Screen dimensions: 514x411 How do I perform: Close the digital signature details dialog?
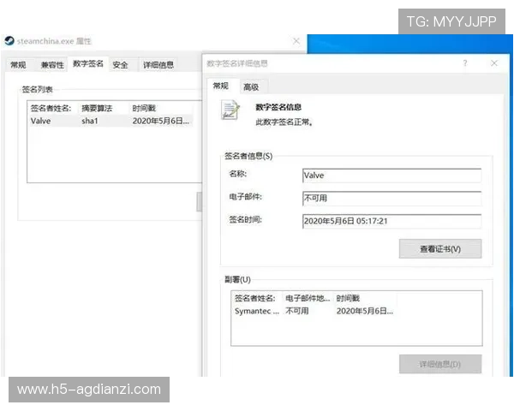coord(494,63)
